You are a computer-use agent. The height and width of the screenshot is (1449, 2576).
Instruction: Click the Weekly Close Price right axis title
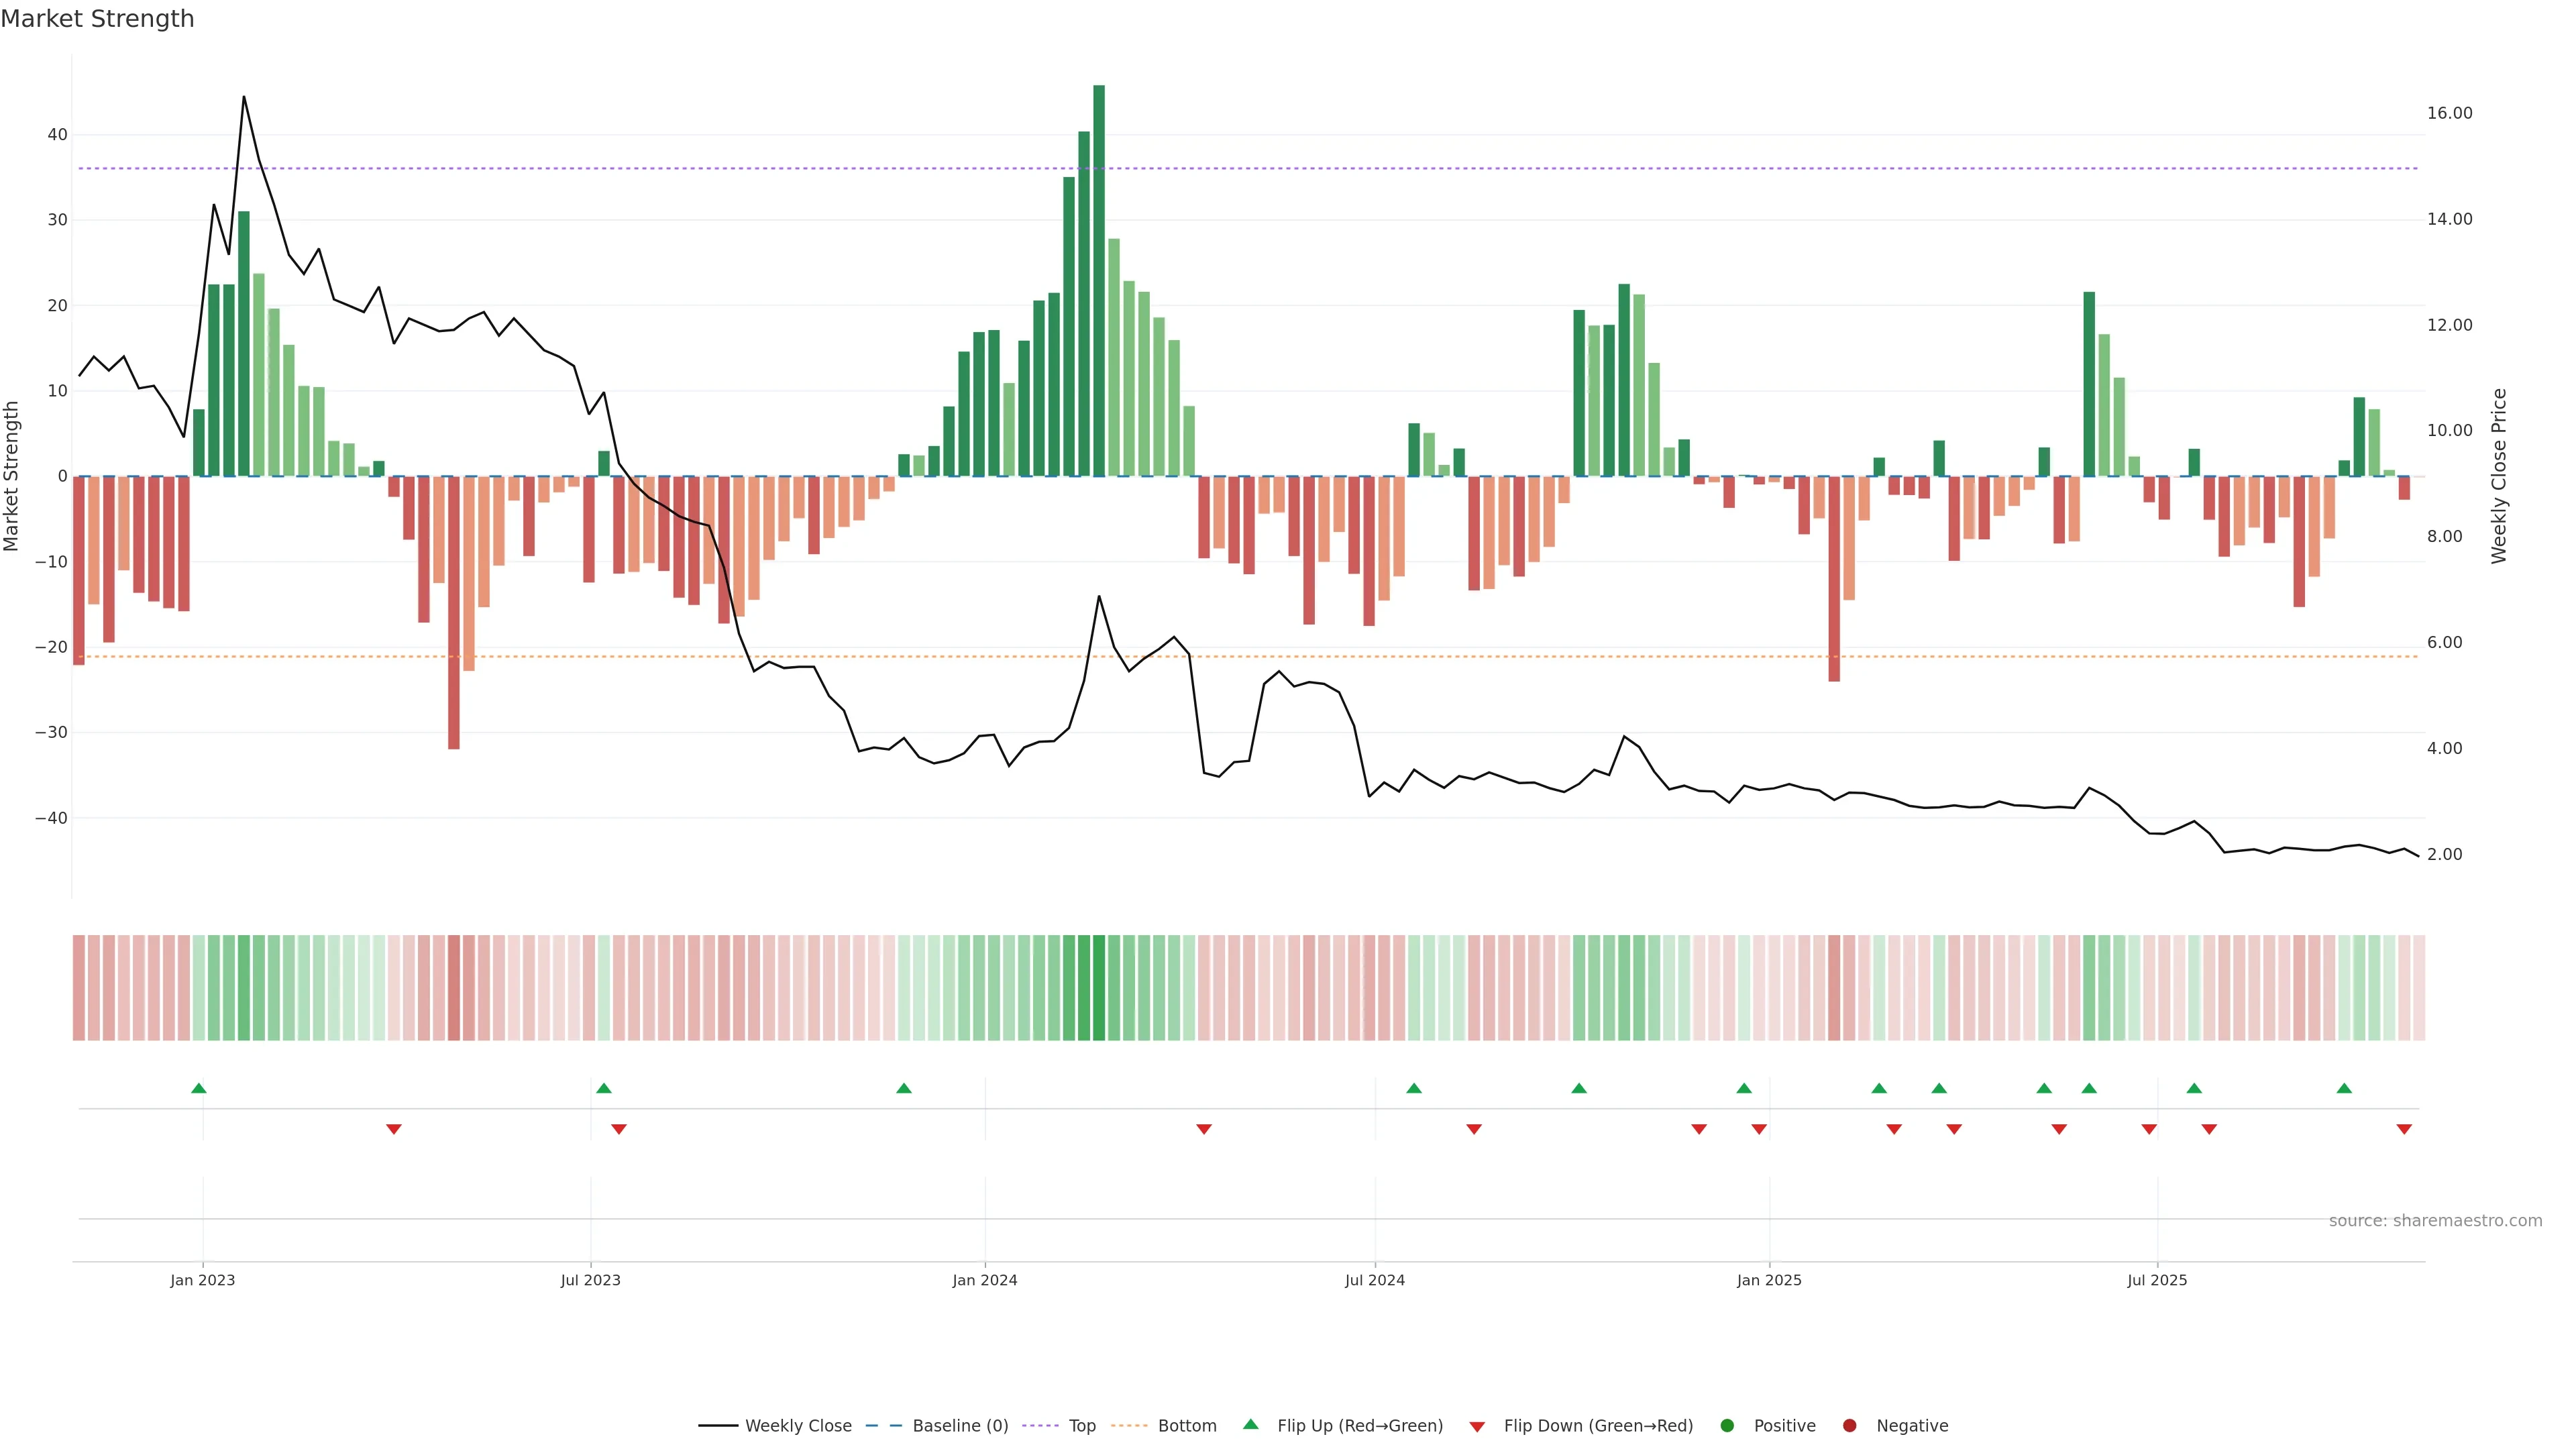pyautogui.click(x=2499, y=476)
